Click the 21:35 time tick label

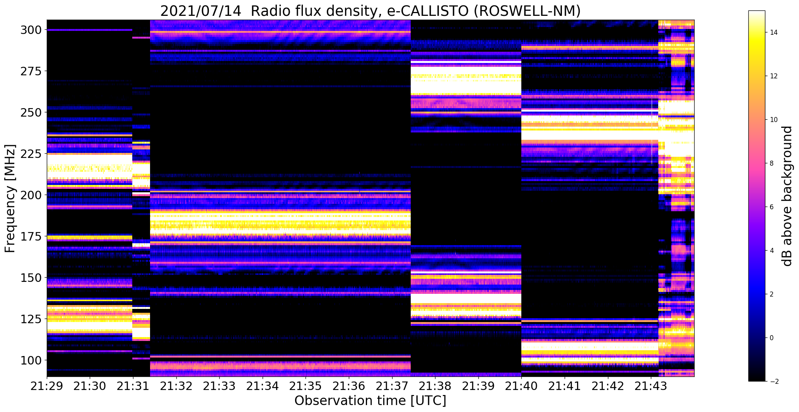tap(306, 386)
